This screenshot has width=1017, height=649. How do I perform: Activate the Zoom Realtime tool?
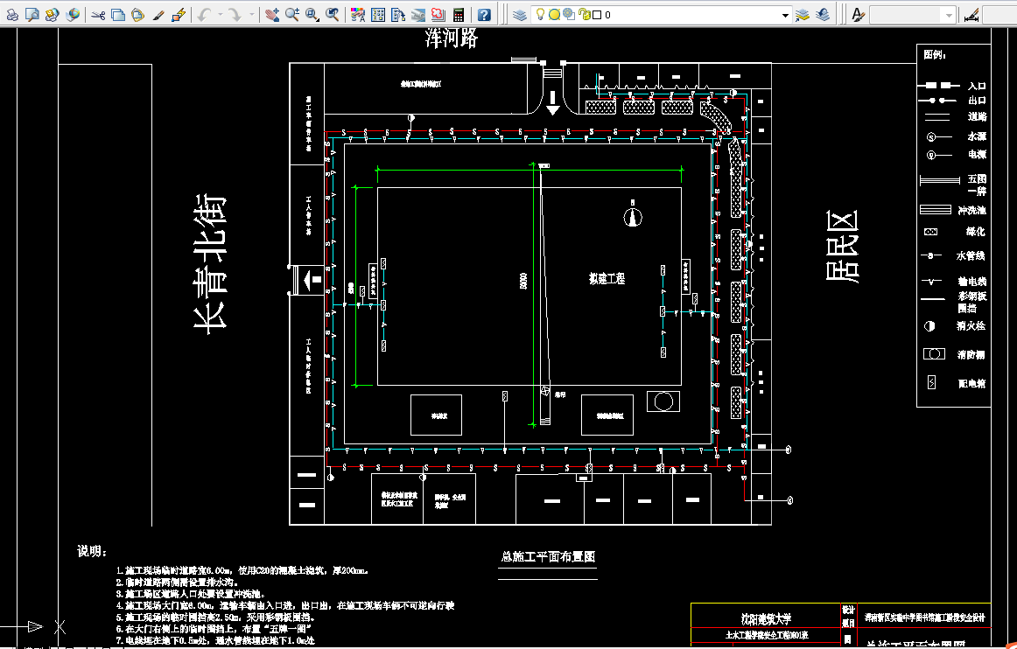(x=292, y=13)
